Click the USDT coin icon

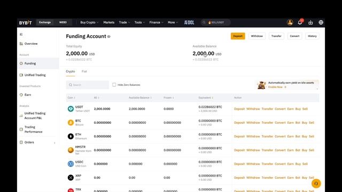coord(71,109)
